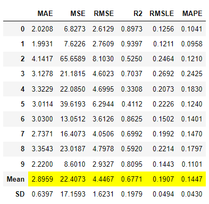The image size is (209, 204).
Task: Click SD value 0.0494
Action: click(163, 194)
